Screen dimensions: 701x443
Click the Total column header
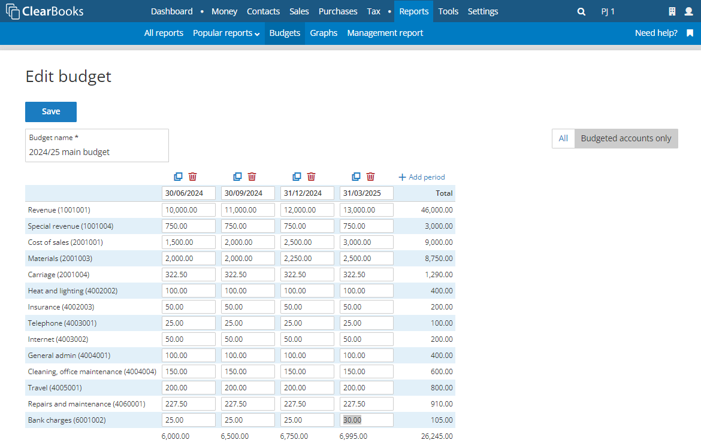click(445, 193)
